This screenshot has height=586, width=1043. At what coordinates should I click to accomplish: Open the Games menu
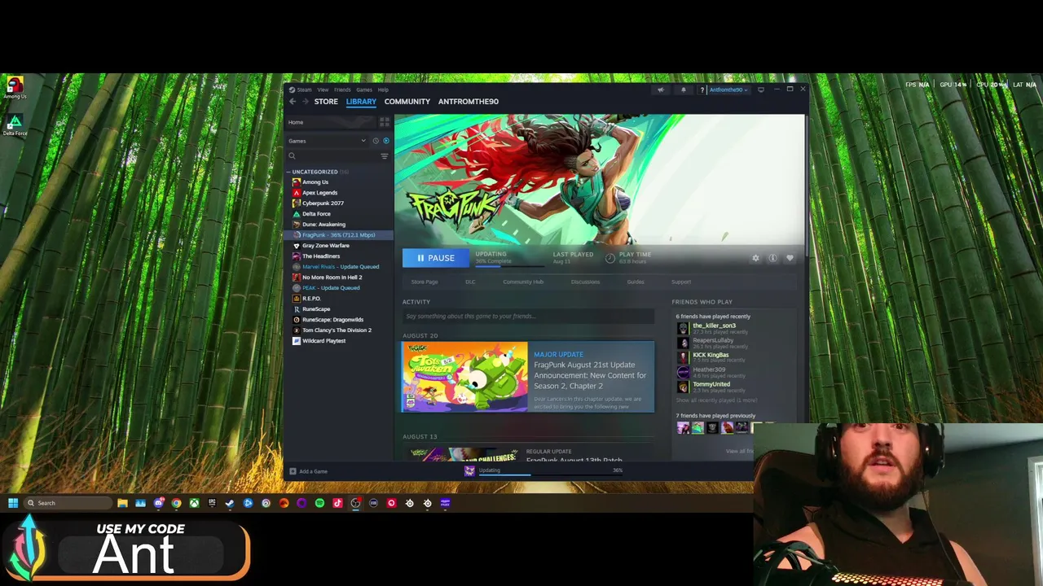tap(364, 90)
